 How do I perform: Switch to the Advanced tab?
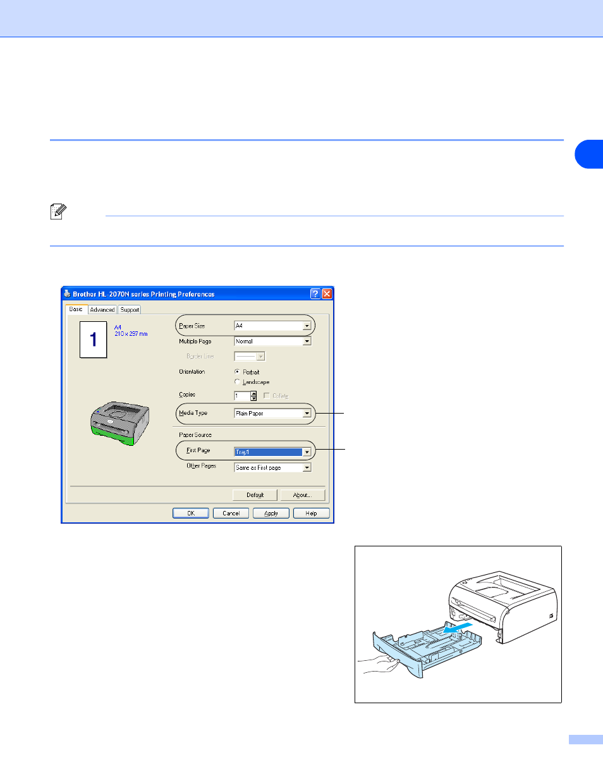[x=102, y=310]
